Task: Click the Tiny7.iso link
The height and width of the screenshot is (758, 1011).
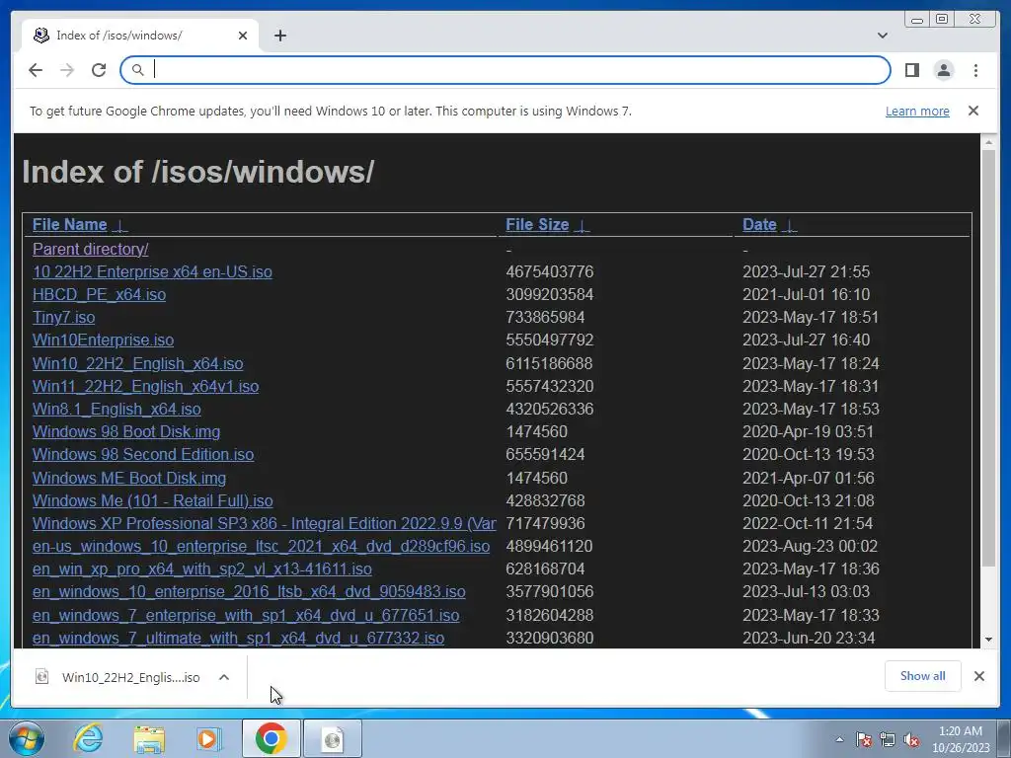Action: point(63,317)
